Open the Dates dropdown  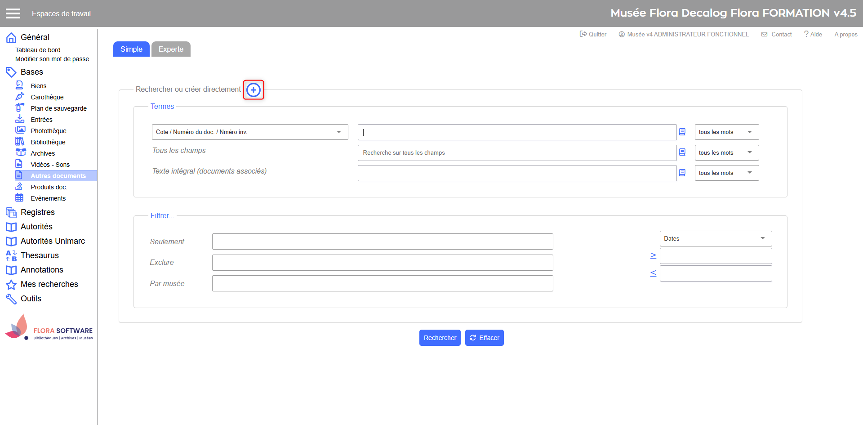(x=716, y=238)
